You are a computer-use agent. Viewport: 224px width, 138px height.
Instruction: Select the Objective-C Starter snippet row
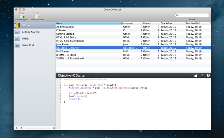point(133,48)
